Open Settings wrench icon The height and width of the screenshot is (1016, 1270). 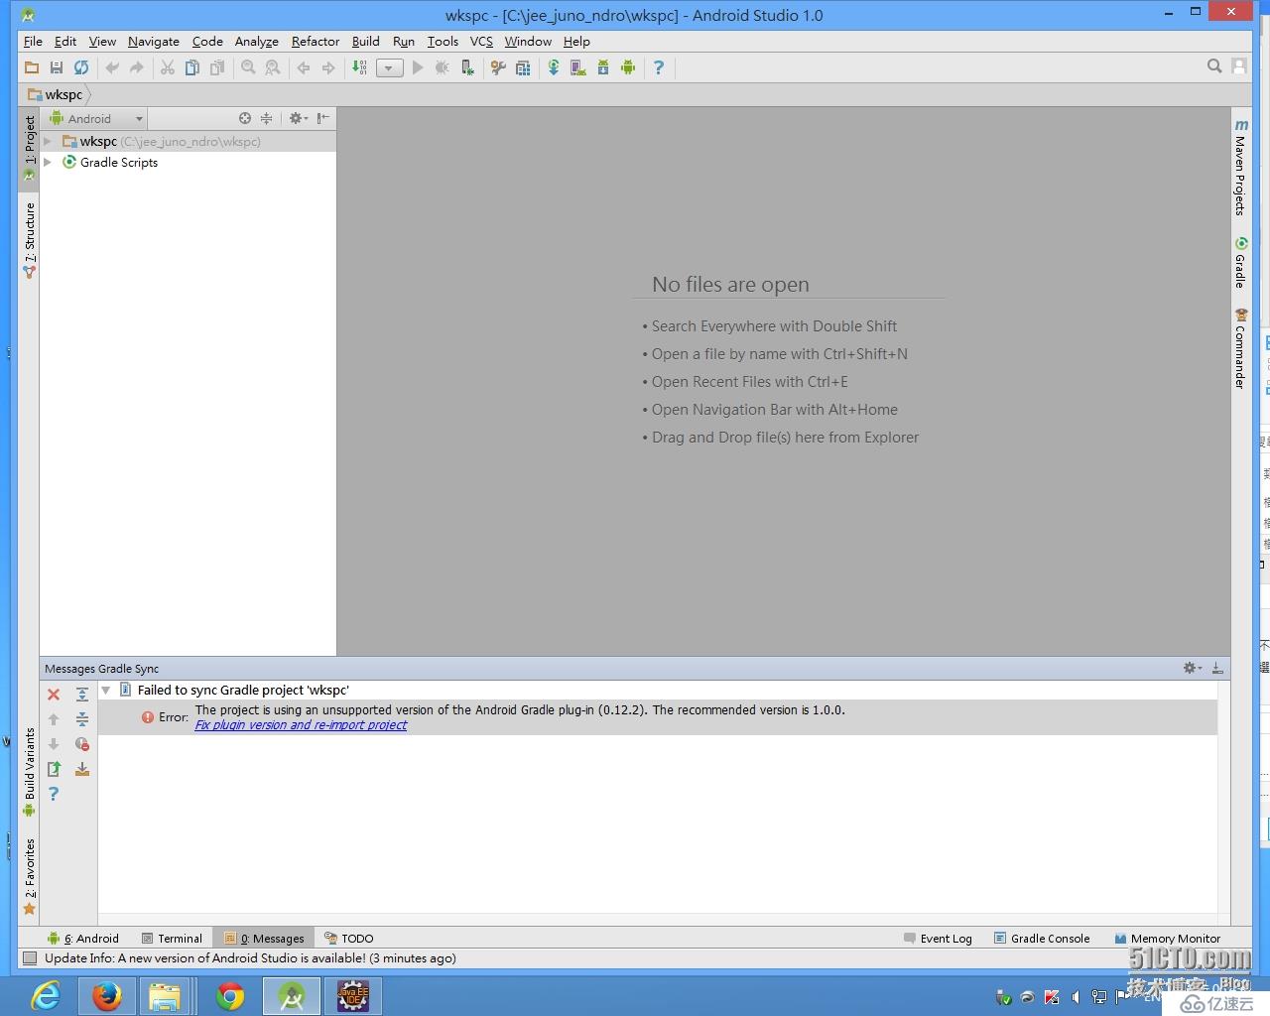coord(498,67)
